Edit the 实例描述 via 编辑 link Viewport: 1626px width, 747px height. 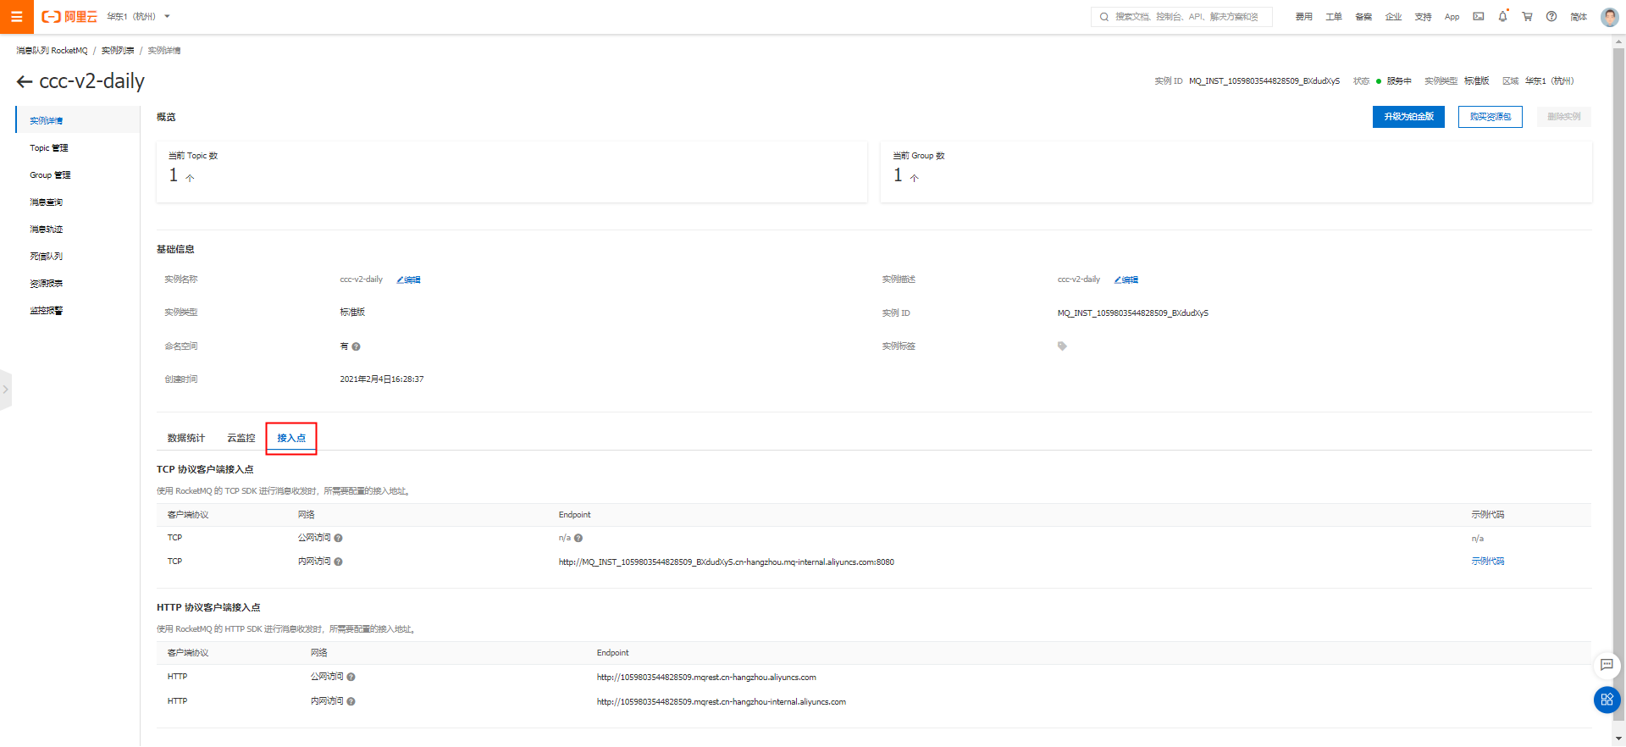tap(1126, 279)
